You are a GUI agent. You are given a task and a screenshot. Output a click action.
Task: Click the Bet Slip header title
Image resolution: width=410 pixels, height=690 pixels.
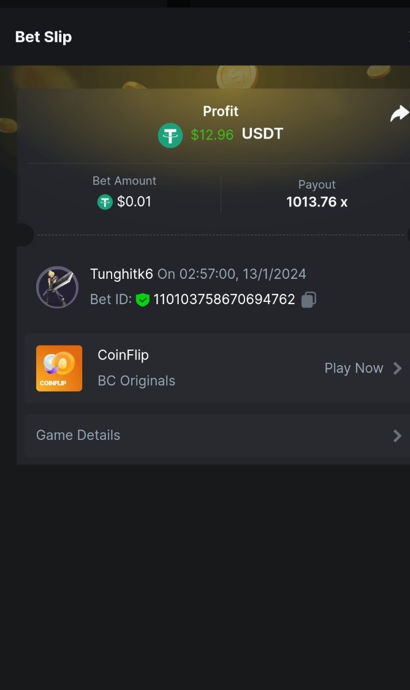pyautogui.click(x=43, y=37)
